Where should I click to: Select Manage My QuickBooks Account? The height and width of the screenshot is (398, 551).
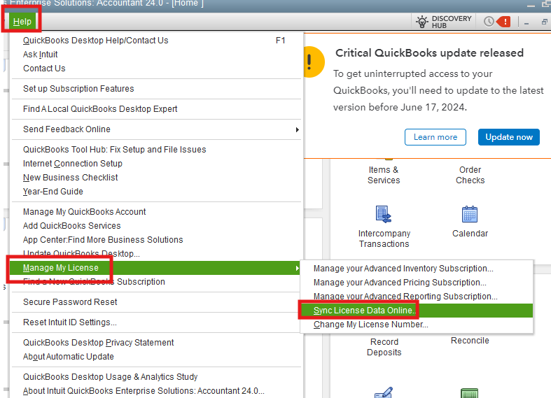157,212
